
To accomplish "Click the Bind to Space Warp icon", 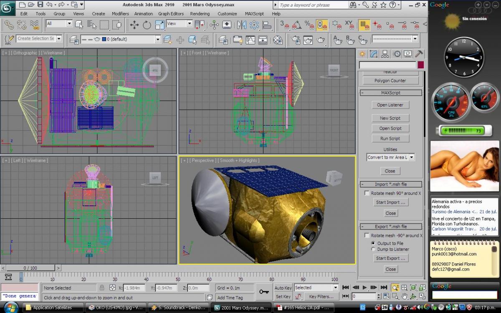I will click(35, 25).
